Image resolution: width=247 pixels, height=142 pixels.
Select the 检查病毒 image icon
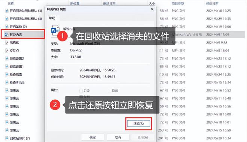(x=7, y=75)
